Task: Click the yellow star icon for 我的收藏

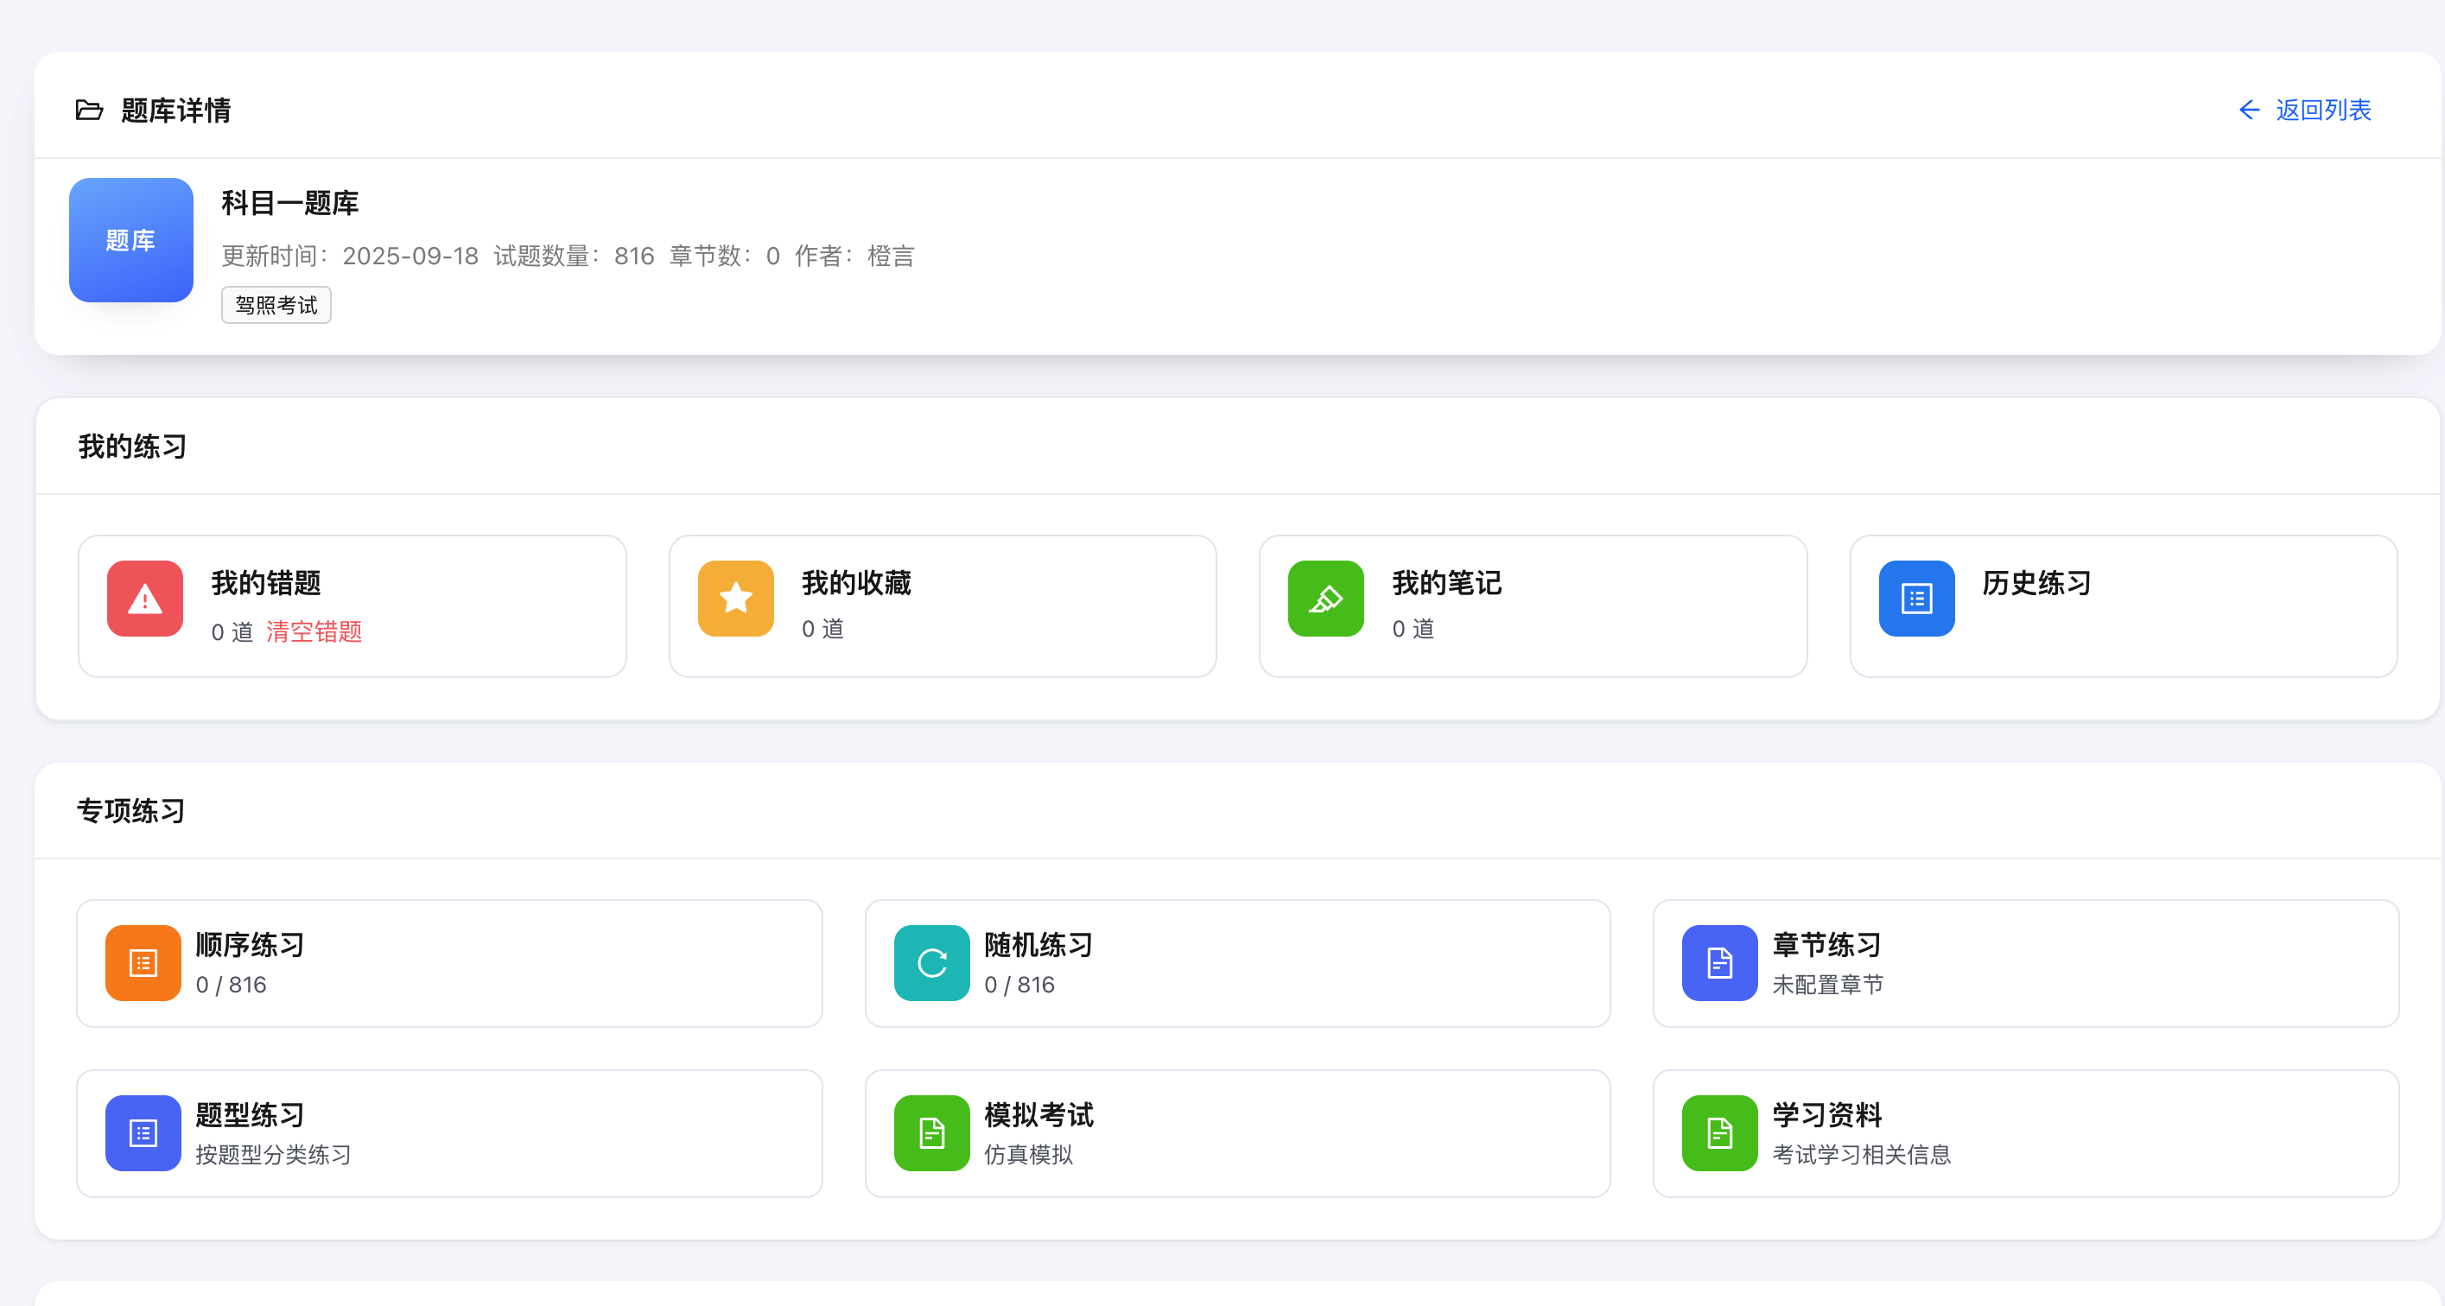Action: click(x=735, y=599)
